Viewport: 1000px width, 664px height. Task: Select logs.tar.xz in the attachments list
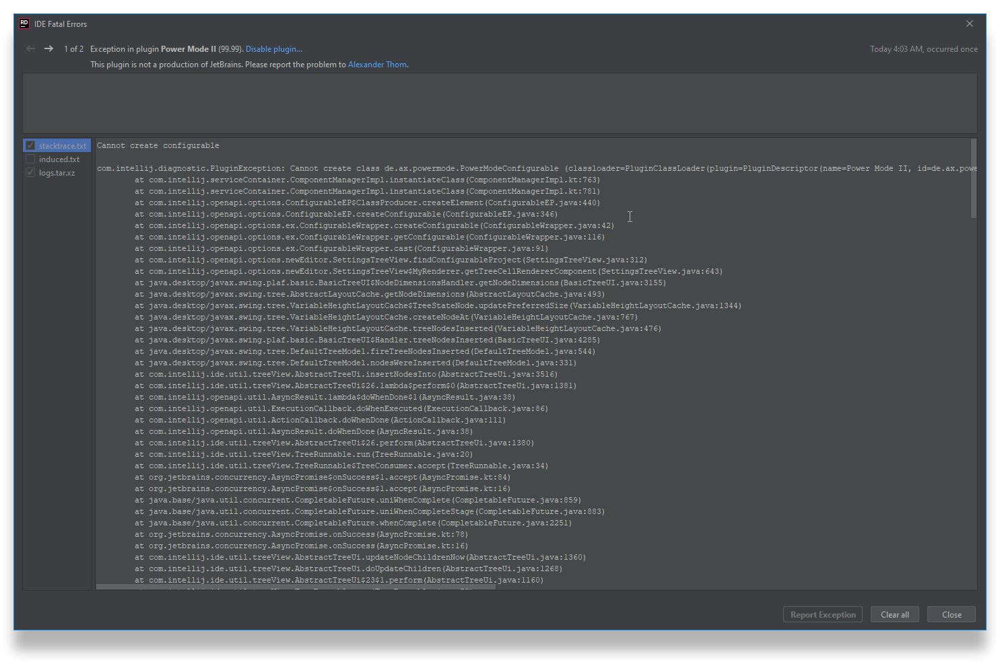click(x=59, y=172)
